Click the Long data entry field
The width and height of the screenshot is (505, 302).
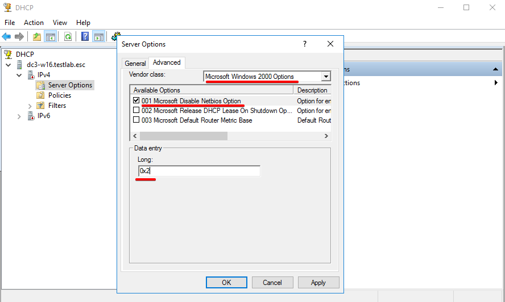[x=199, y=171]
